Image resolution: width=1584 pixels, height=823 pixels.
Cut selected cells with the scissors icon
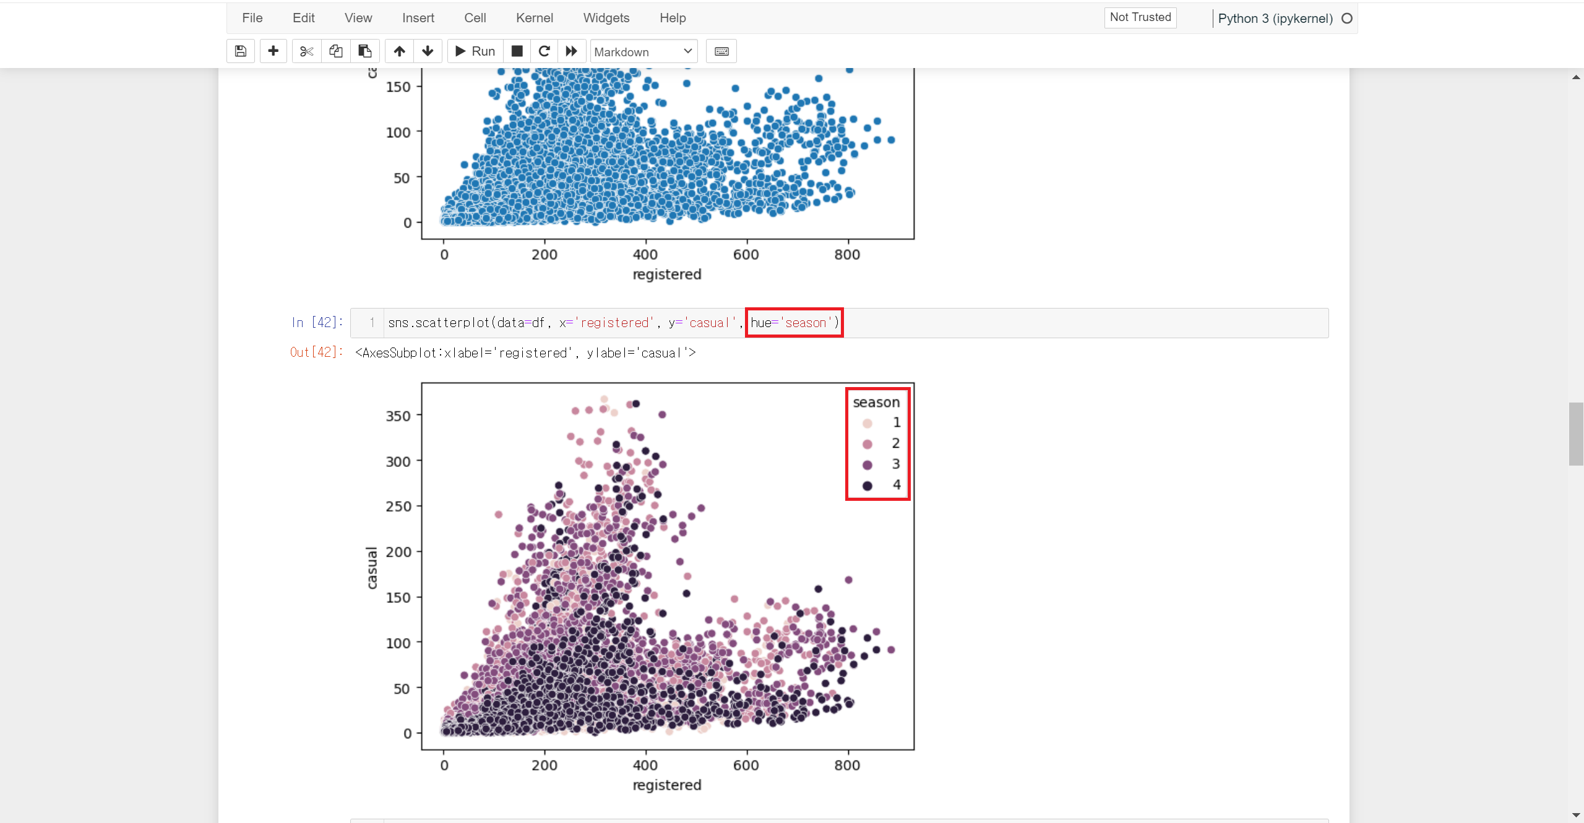pyautogui.click(x=306, y=51)
